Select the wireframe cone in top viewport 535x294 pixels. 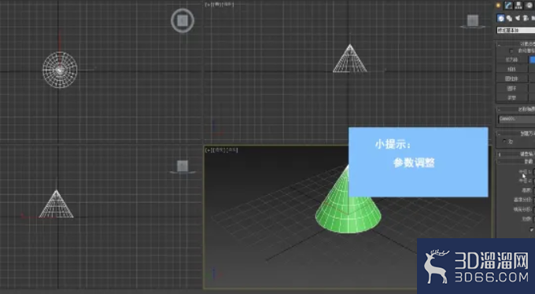click(x=60, y=70)
